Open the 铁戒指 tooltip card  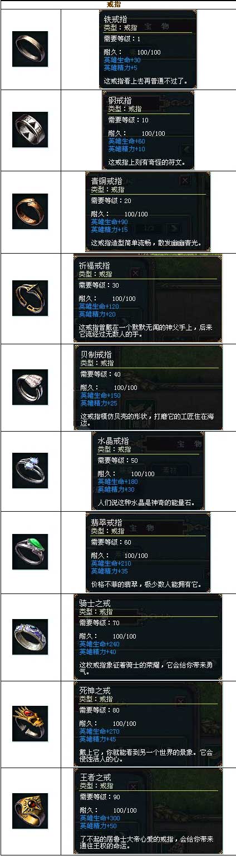point(148,50)
